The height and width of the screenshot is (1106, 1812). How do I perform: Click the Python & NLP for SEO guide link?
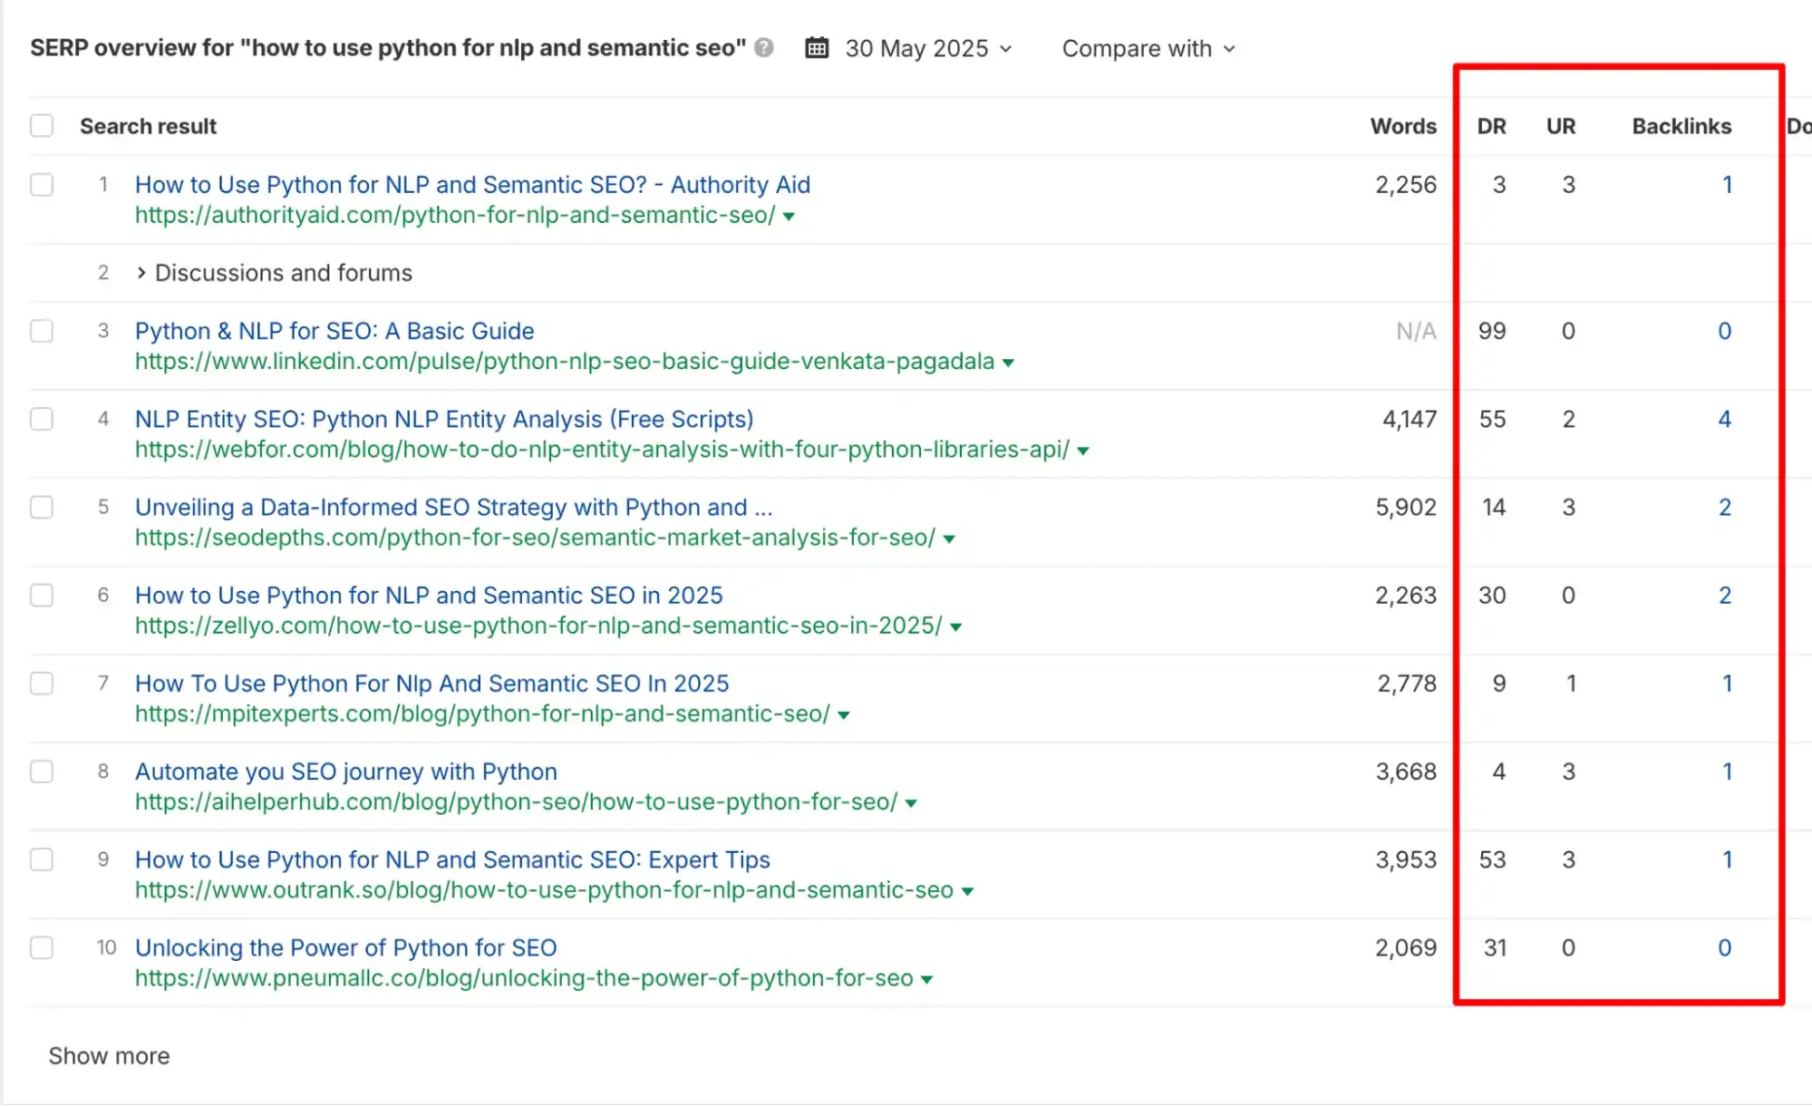[x=334, y=330]
